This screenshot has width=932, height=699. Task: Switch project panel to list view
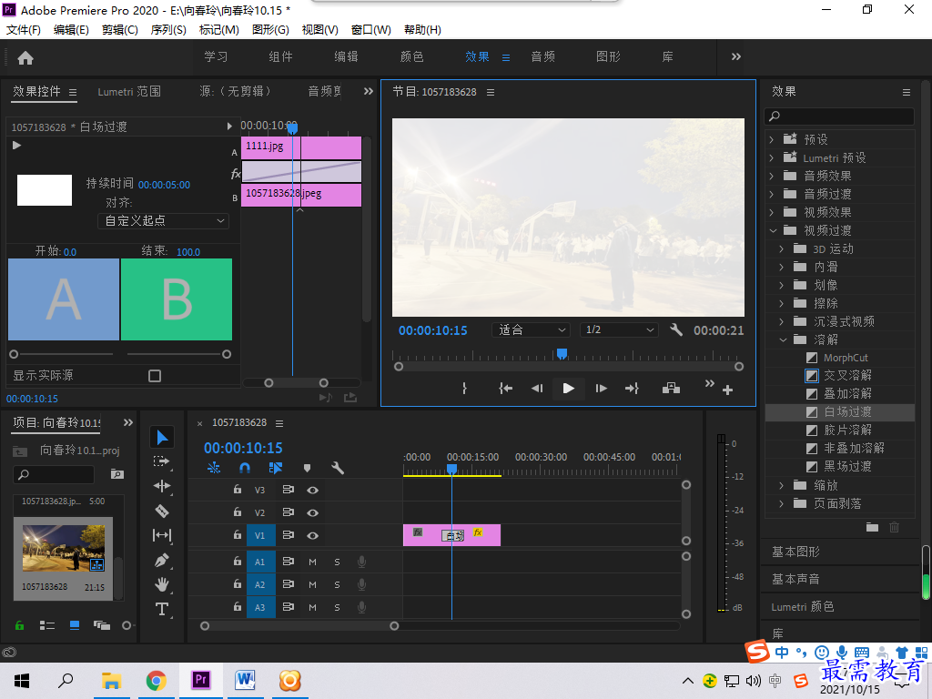[47, 625]
